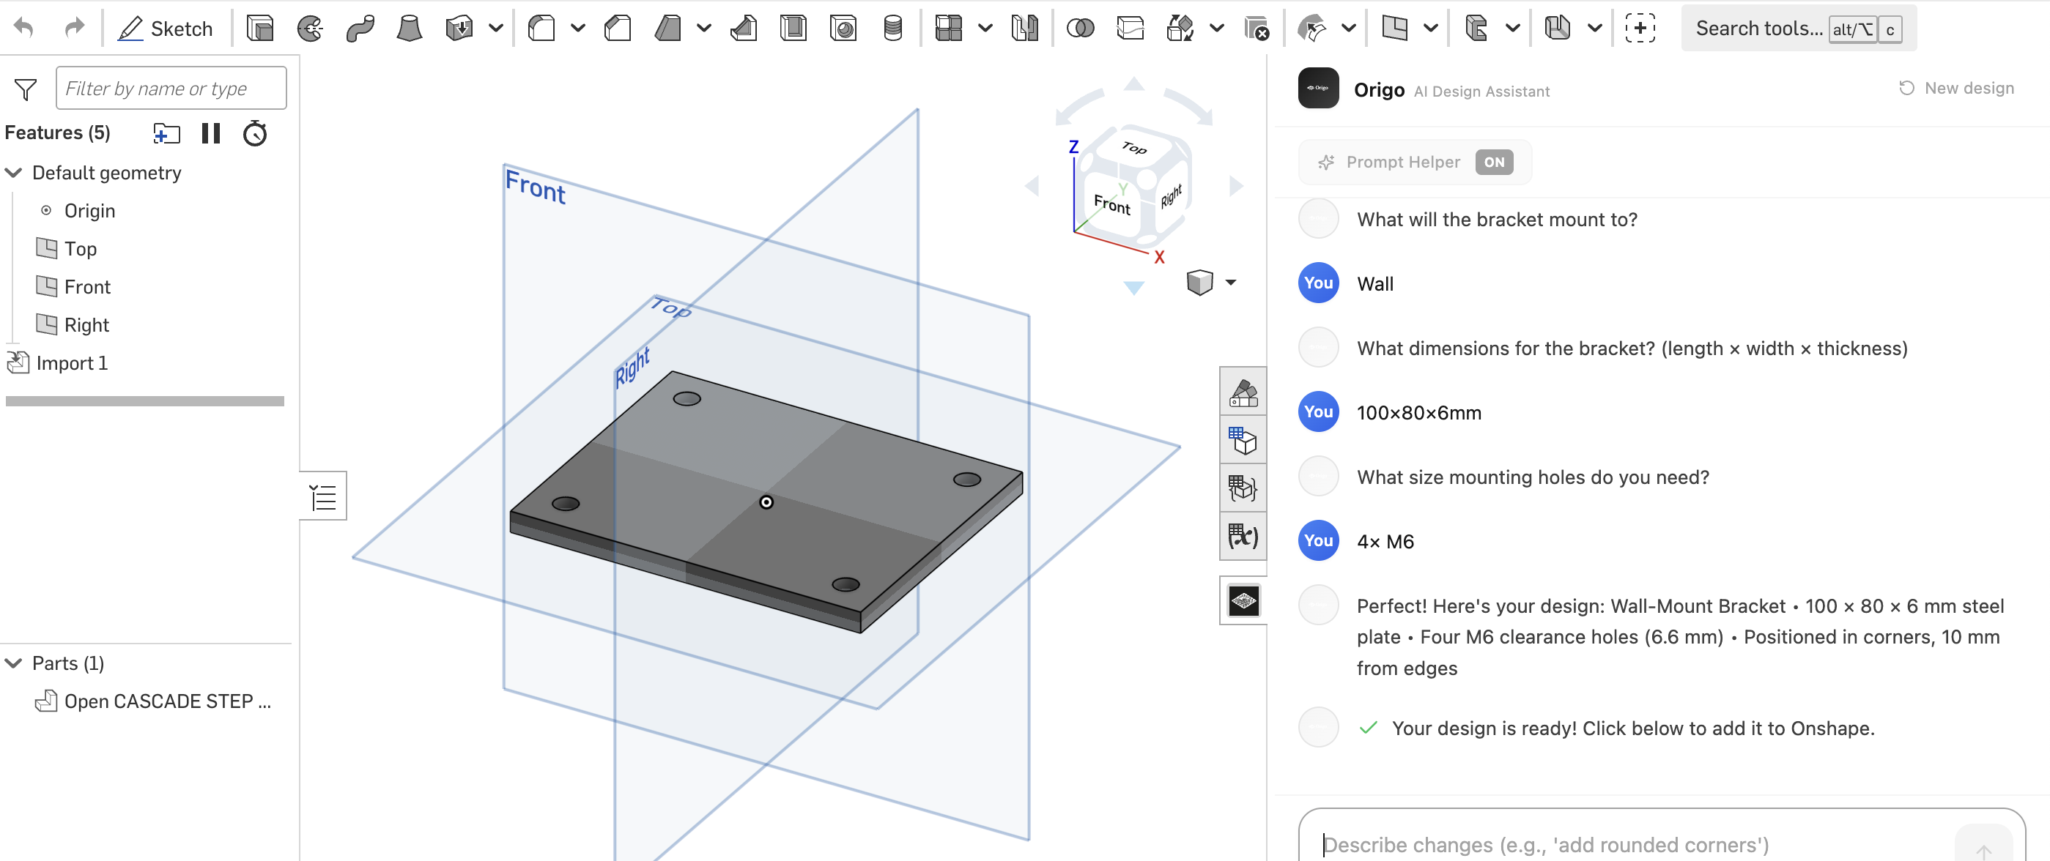Select the Revolve tool
Viewport: 2050px width, 861px height.
(311, 27)
